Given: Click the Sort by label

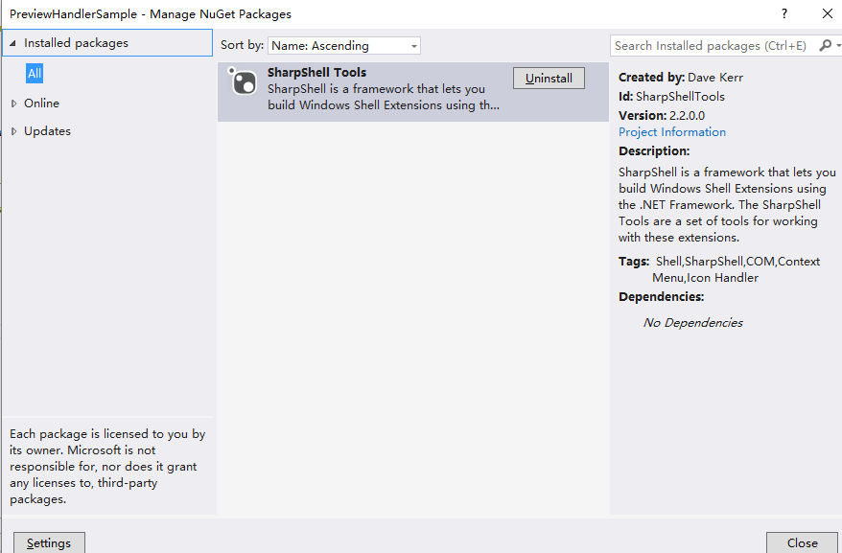Looking at the screenshot, I should tap(242, 45).
